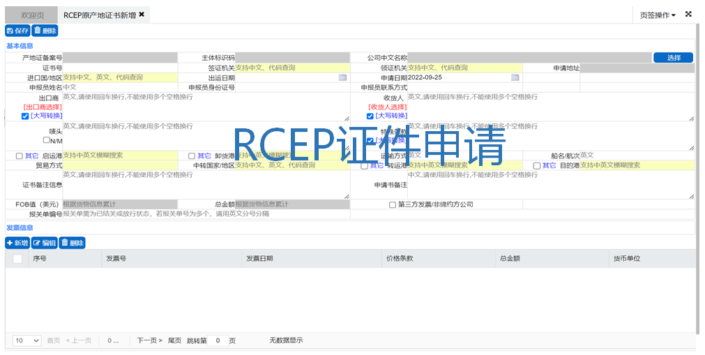Open the page size dropdown showing 10
This screenshot has width=705, height=355.
27,340
